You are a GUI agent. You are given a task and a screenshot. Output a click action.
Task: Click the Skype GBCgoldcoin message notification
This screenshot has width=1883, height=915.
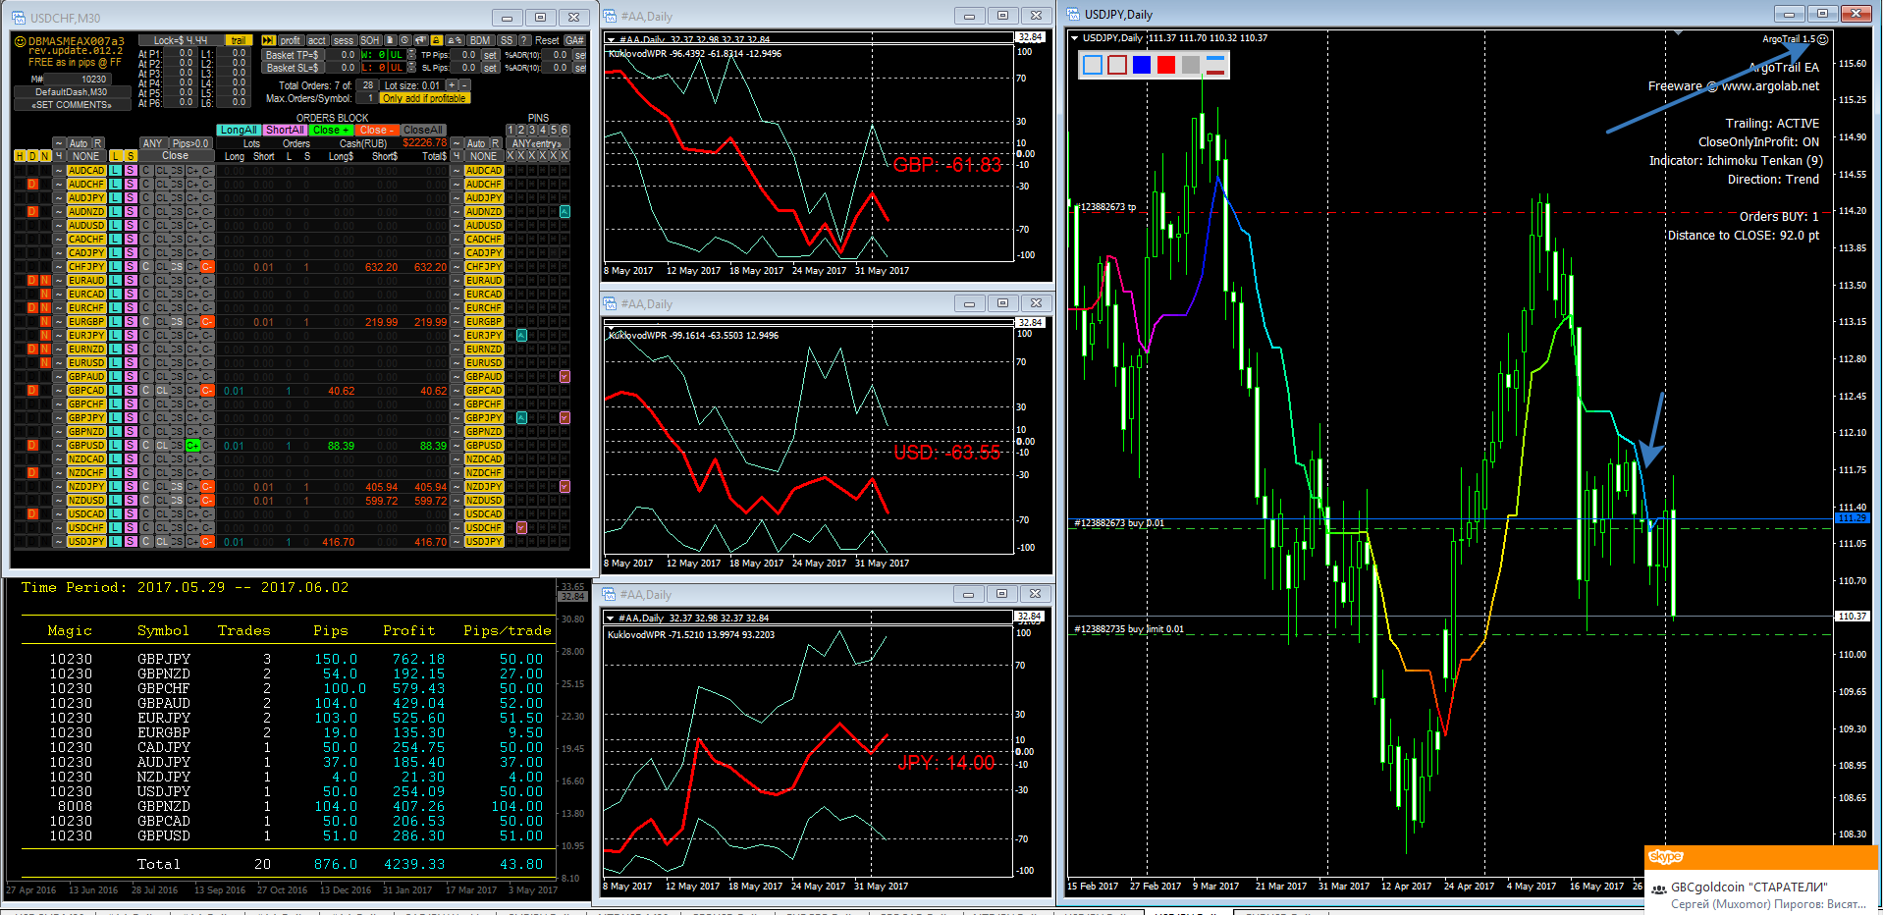tap(1762, 893)
